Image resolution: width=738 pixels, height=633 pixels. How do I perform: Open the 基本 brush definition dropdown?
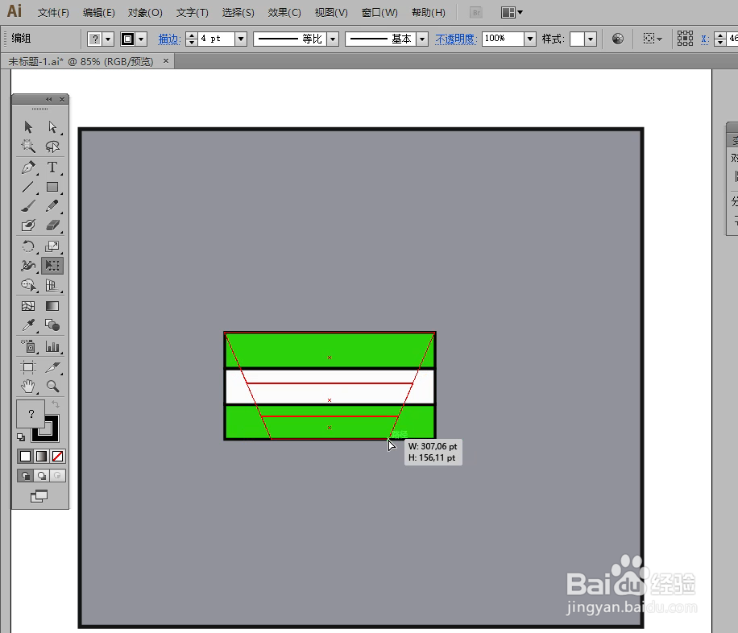(422, 39)
